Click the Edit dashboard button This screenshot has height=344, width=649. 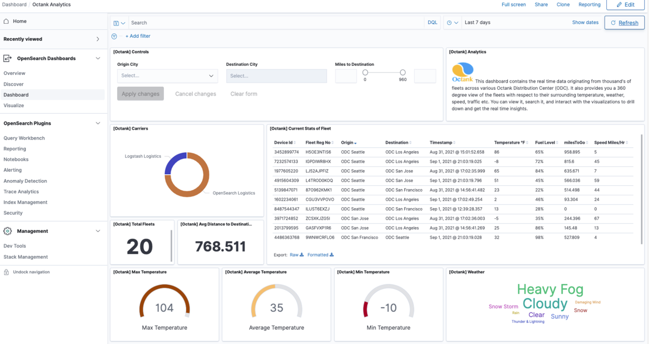(x=625, y=5)
